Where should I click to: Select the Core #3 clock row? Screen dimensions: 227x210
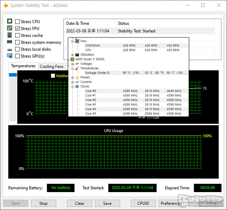[136, 105]
